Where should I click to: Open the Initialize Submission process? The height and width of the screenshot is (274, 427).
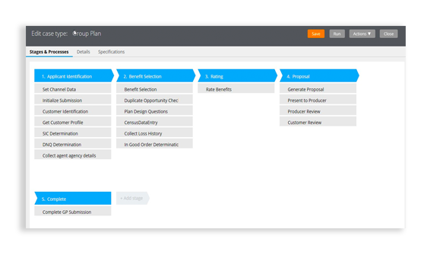(73, 100)
